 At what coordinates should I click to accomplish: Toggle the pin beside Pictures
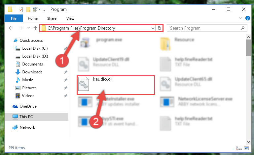coord(66,88)
